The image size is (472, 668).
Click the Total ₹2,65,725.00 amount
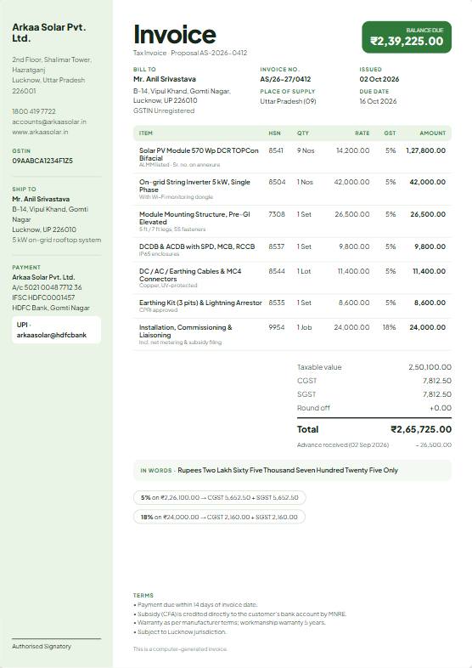(x=421, y=429)
